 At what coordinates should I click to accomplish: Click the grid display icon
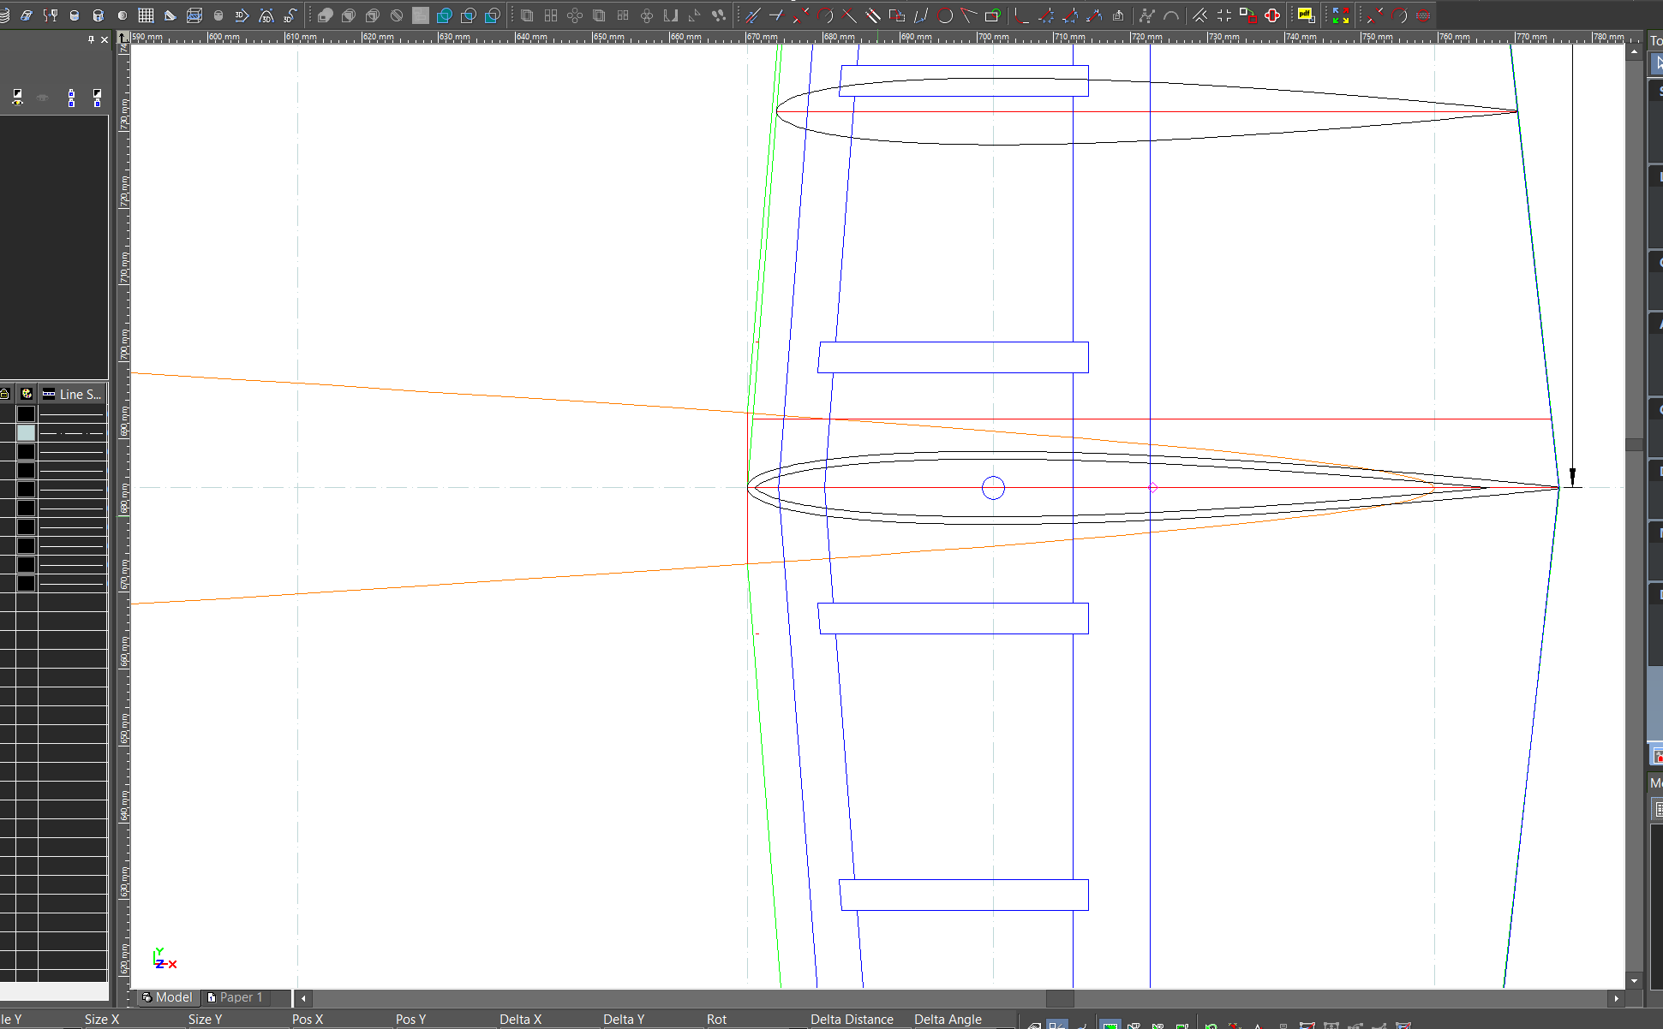pos(146,15)
